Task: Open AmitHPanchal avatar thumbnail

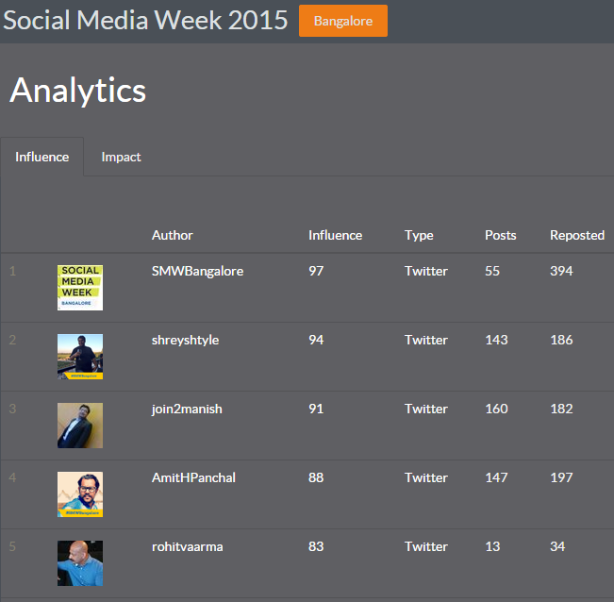Action: pos(80,494)
